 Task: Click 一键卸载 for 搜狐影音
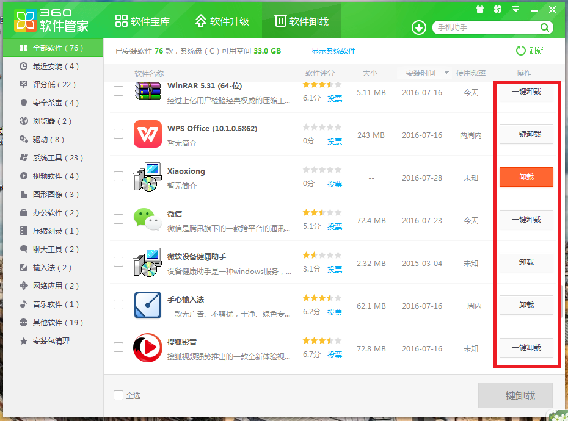tap(526, 348)
